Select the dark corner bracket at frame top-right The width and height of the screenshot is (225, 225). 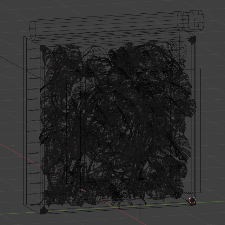coord(192,40)
